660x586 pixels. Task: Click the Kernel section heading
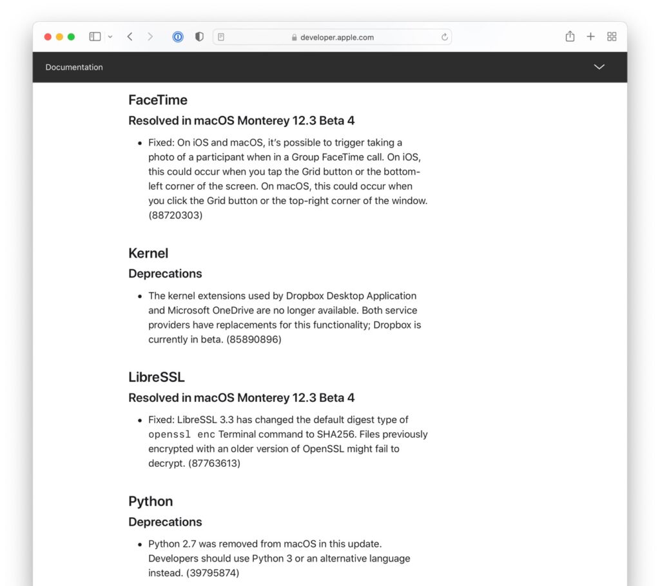tap(148, 253)
